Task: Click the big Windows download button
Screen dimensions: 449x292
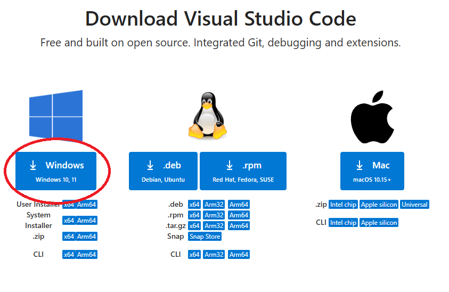Action: (56, 171)
